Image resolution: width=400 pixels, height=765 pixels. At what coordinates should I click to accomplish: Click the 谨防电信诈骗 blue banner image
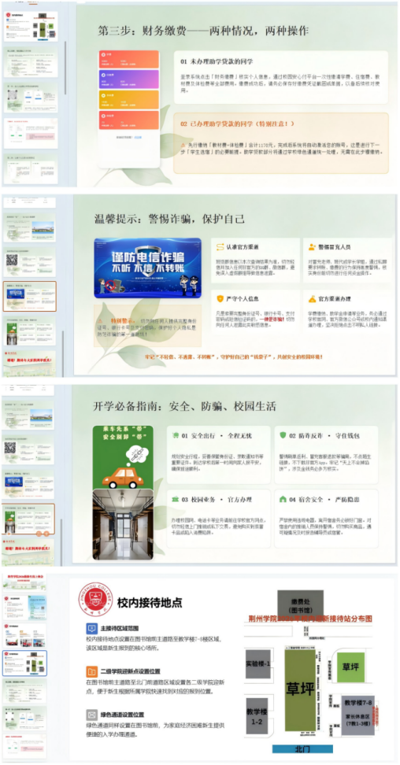pyautogui.click(x=147, y=268)
